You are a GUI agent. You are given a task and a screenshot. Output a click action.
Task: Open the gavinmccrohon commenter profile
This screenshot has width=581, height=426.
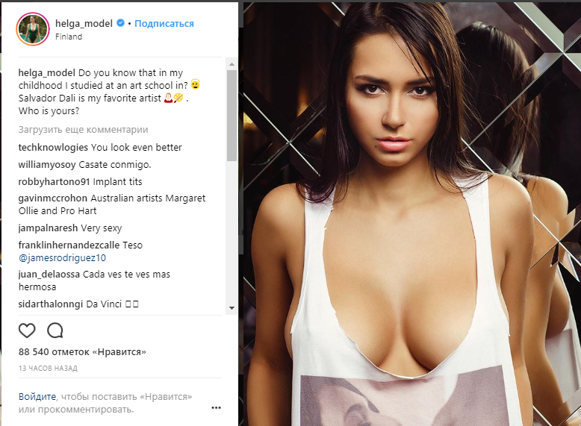53,198
